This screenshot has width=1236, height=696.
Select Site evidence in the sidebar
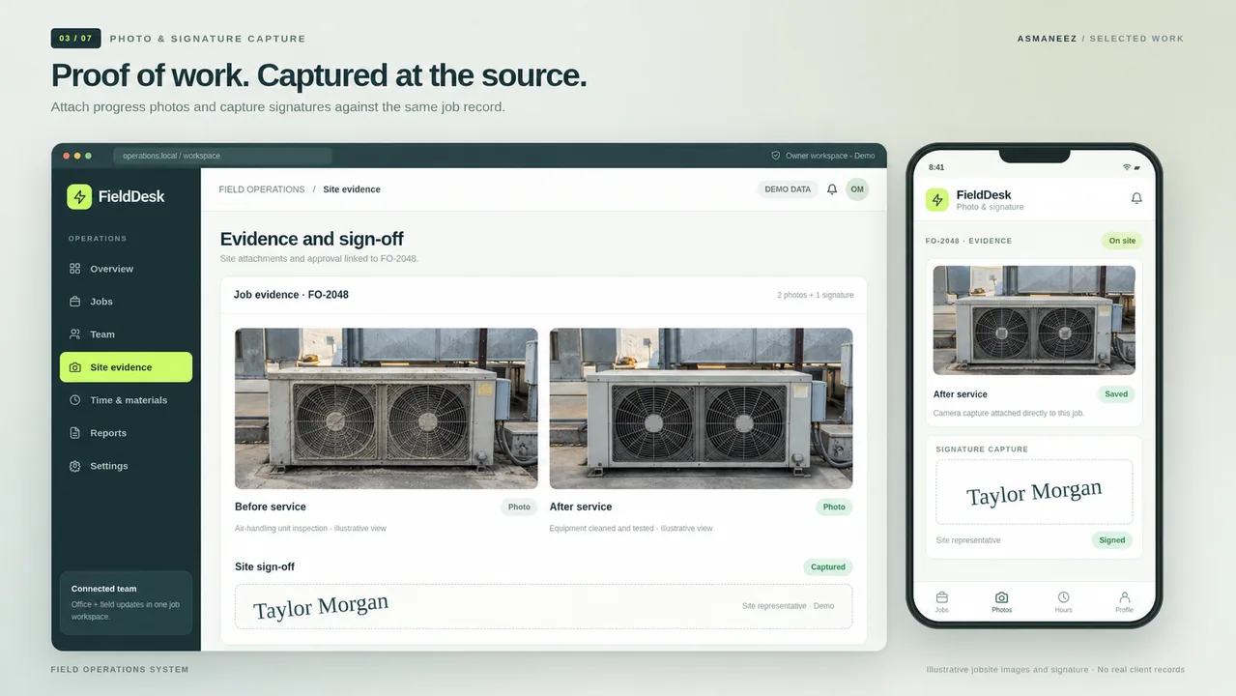click(x=126, y=367)
